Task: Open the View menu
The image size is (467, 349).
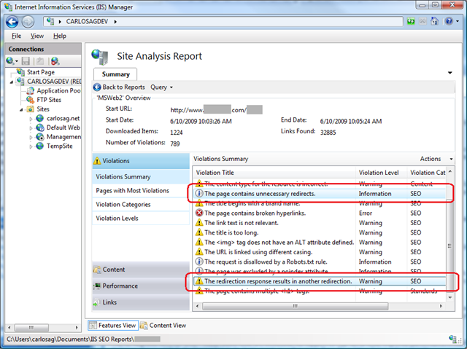Action: click(37, 36)
